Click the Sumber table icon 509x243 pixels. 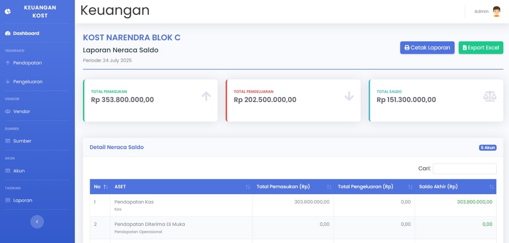coord(8,141)
